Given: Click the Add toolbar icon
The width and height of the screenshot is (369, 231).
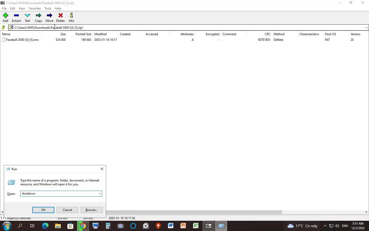Looking at the screenshot, I should (x=5, y=17).
